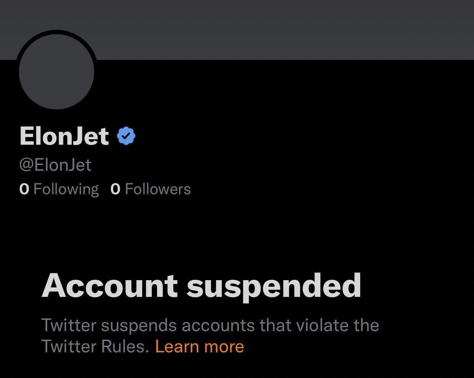This screenshot has height=378, width=474.
Task: Click the word Account in the heading
Action: pyautogui.click(x=110, y=286)
